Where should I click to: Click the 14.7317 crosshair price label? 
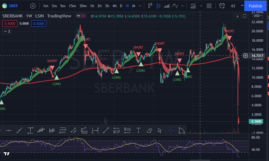257,56
